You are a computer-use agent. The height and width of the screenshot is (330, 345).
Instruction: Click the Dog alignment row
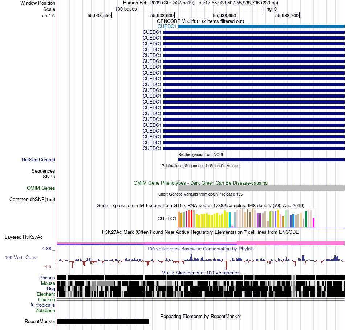click(x=200, y=289)
